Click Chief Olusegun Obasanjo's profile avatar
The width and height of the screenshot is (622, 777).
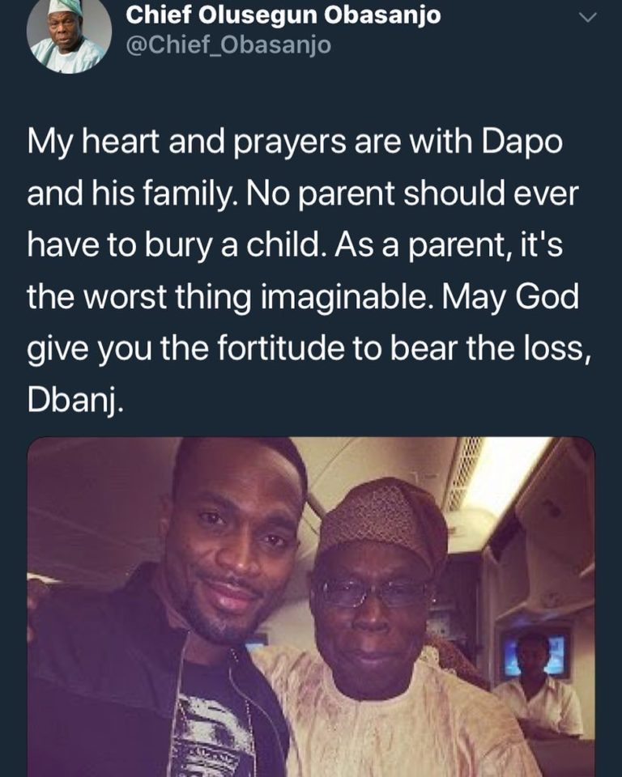pyautogui.click(x=68, y=36)
